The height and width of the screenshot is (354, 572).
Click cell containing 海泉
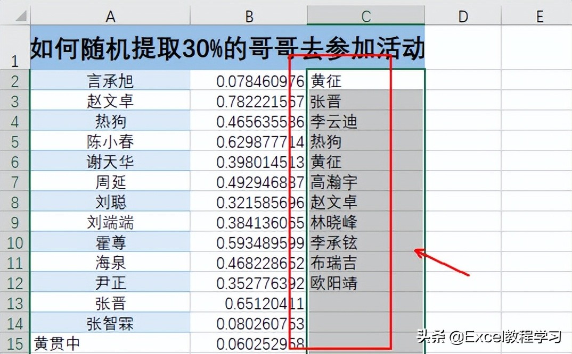coord(110,263)
